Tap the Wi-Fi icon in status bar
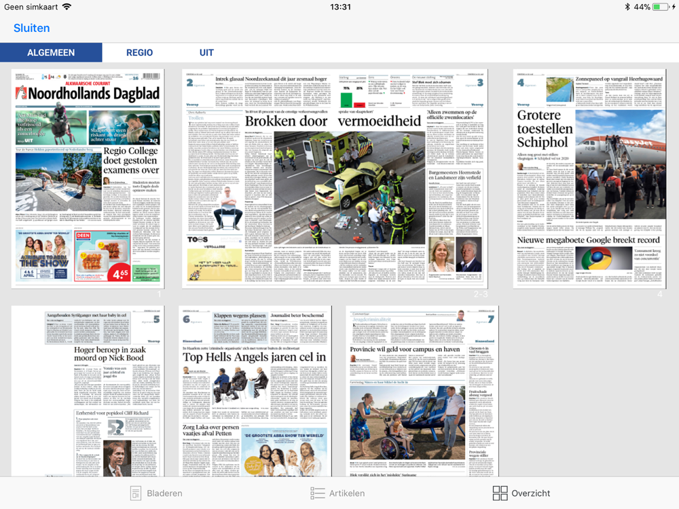The width and height of the screenshot is (679, 509). 67,7
